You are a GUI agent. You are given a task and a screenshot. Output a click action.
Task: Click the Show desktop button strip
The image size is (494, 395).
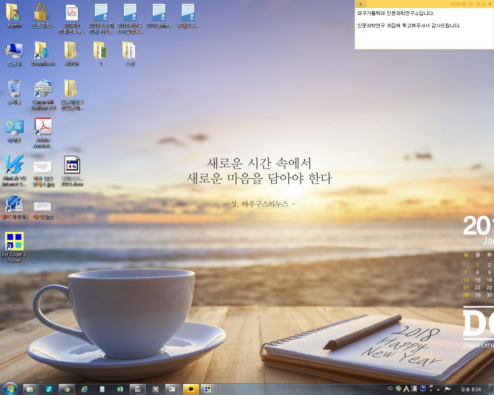(491, 389)
